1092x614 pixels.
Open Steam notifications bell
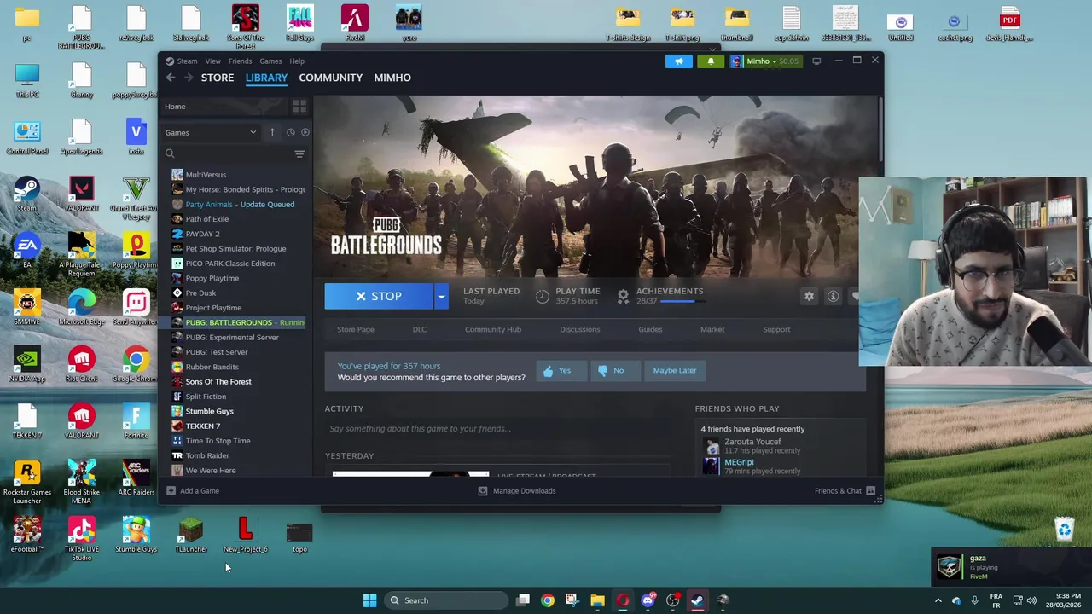pyautogui.click(x=711, y=61)
